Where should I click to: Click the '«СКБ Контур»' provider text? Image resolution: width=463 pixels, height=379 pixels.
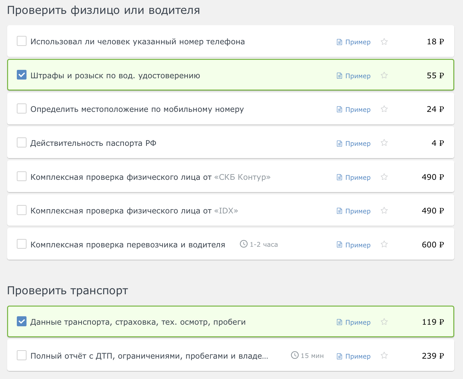tap(242, 177)
